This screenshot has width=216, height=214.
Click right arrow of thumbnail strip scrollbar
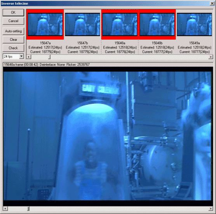211,57
